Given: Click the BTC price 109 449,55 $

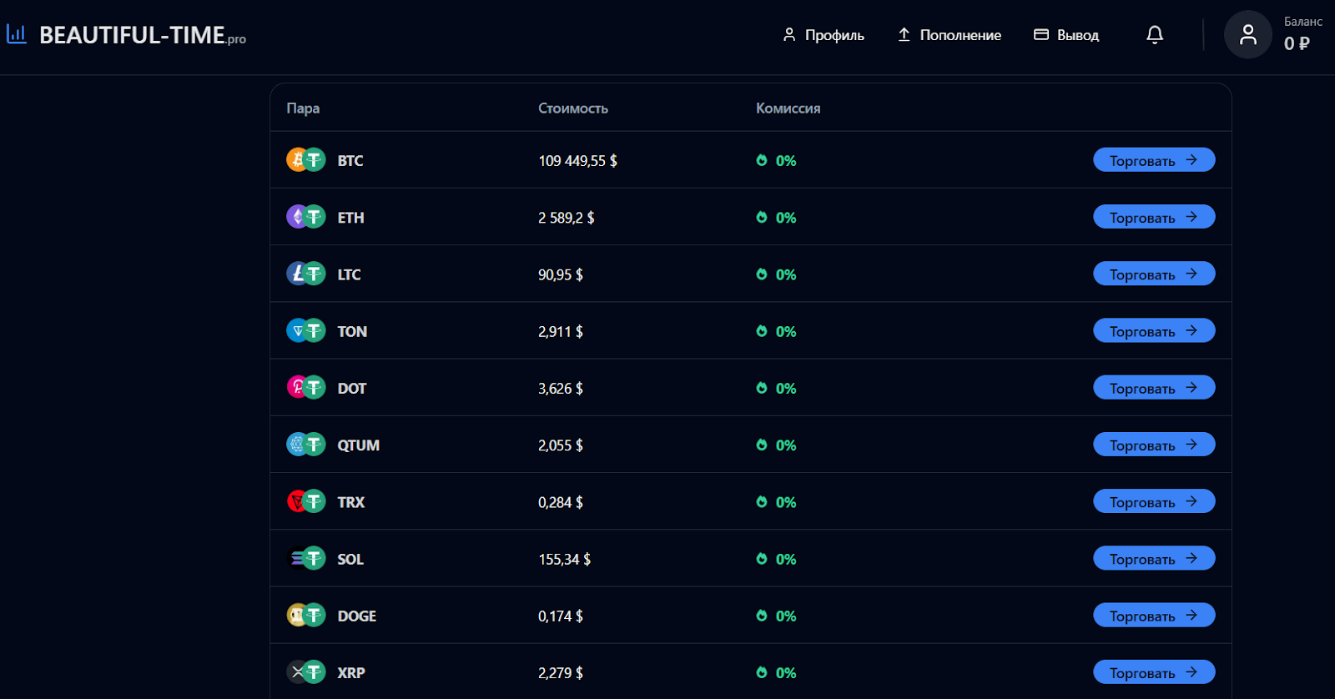Looking at the screenshot, I should coord(578,161).
